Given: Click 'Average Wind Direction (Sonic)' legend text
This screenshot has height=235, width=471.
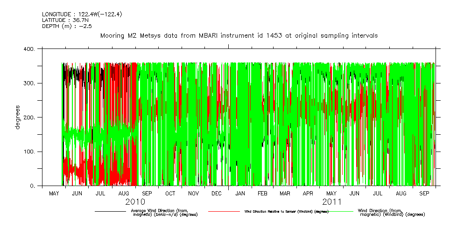Looking at the screenshot, I should click(164, 213).
